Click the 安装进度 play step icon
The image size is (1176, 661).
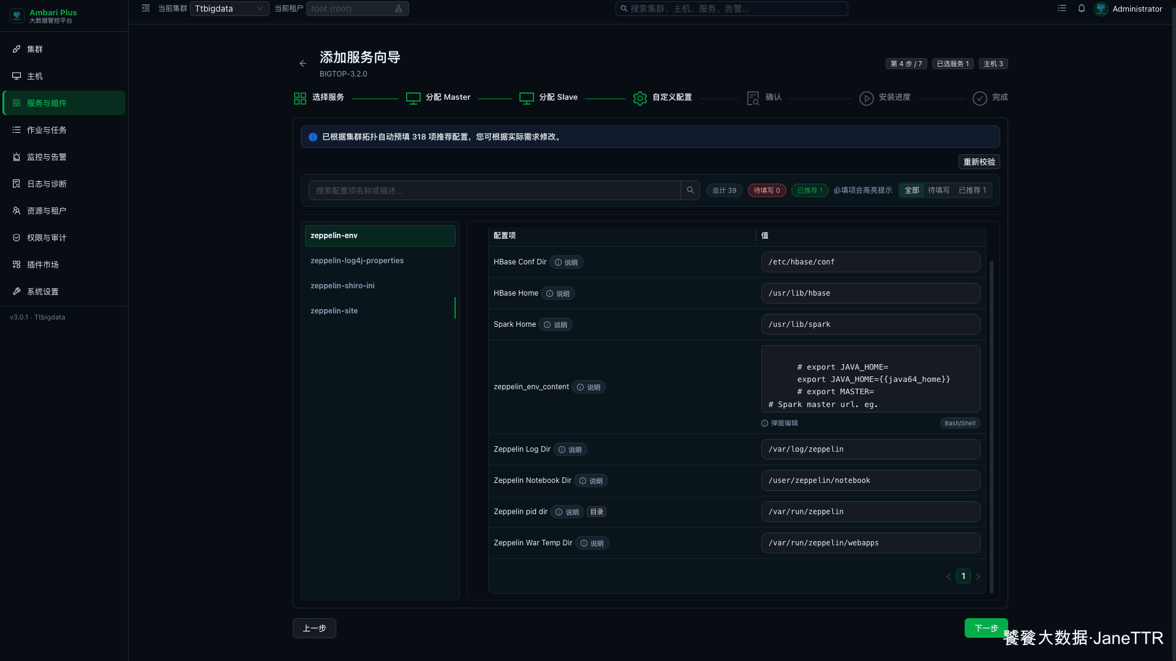(x=867, y=99)
